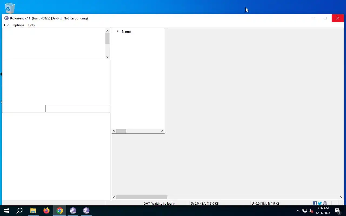Click the upload speed U: 0.0 KB/s status
346x216 pixels.
pyautogui.click(x=265, y=204)
